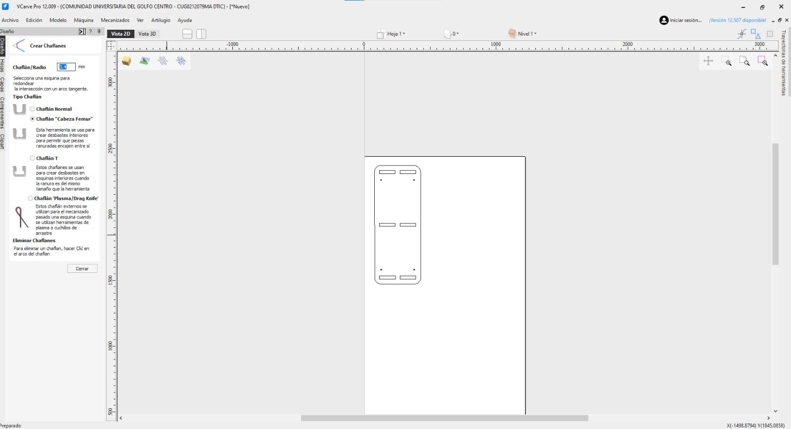Open the help question mark in Diseño panel

tap(90, 32)
